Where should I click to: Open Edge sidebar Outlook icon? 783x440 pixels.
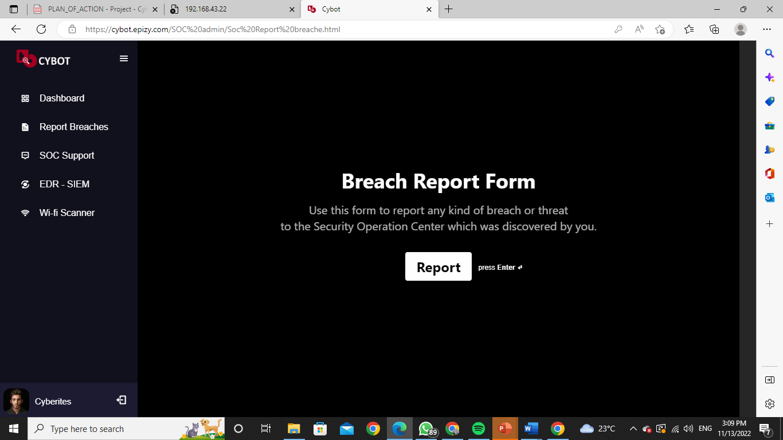point(770,198)
